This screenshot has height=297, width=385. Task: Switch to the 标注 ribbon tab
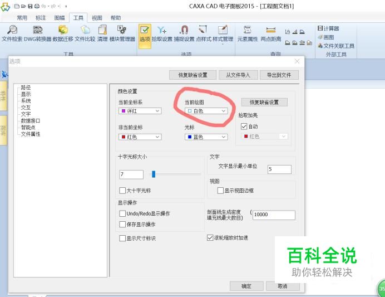41,18
